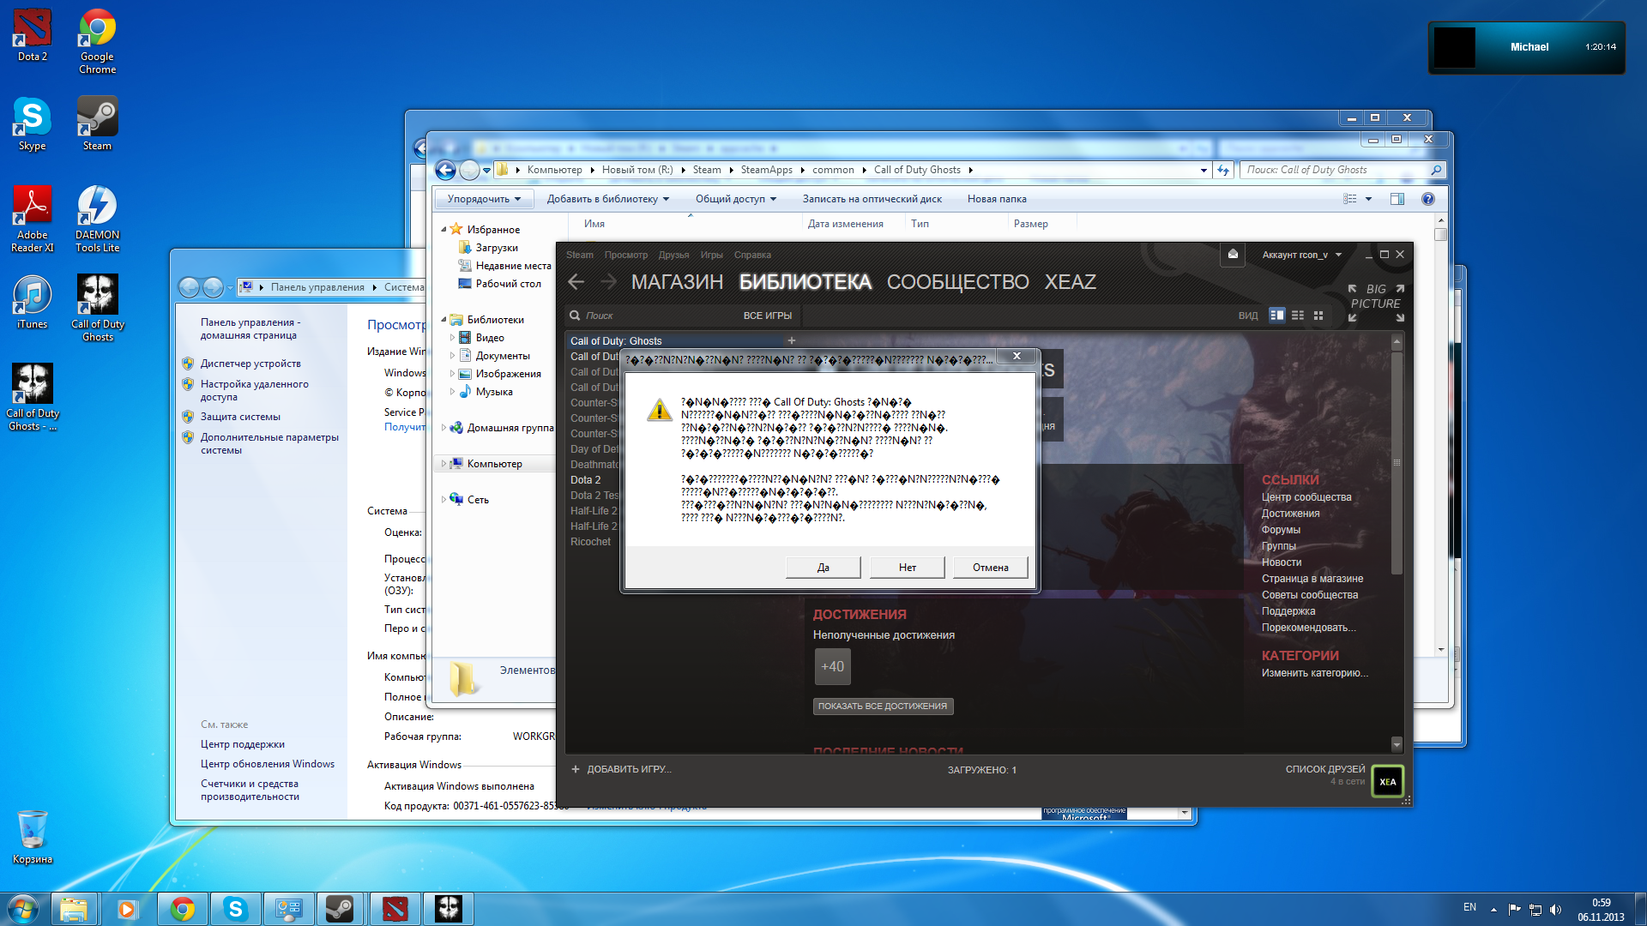1647x926 pixels.
Task: Click volume speaker tray icon
Action: (1555, 909)
